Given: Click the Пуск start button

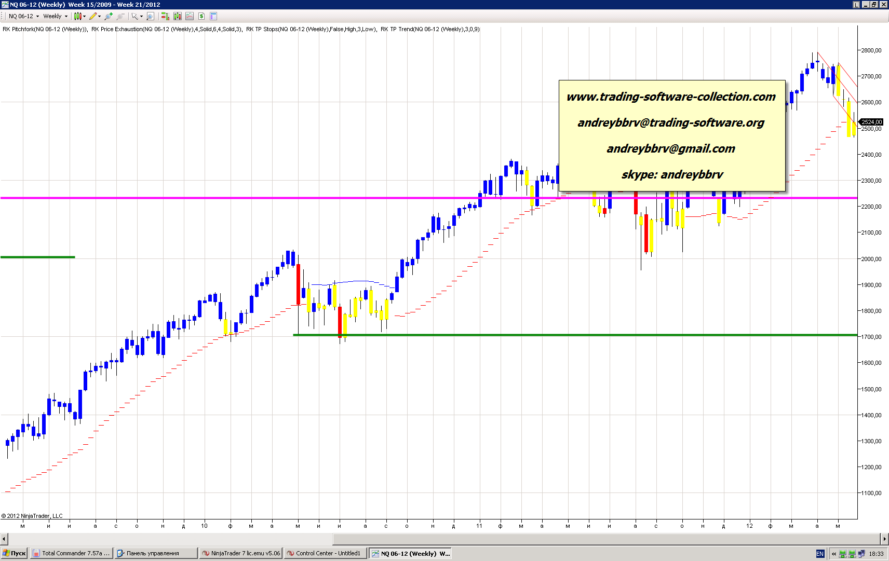Looking at the screenshot, I should pos(14,553).
